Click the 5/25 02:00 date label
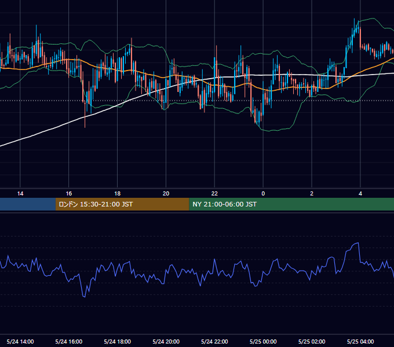 click(312, 341)
